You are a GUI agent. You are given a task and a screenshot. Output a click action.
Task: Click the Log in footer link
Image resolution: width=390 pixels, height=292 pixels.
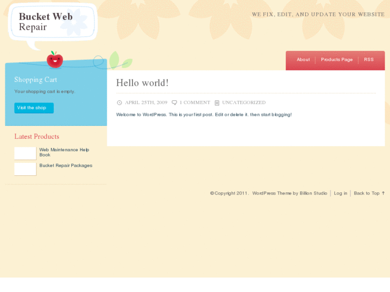click(340, 193)
